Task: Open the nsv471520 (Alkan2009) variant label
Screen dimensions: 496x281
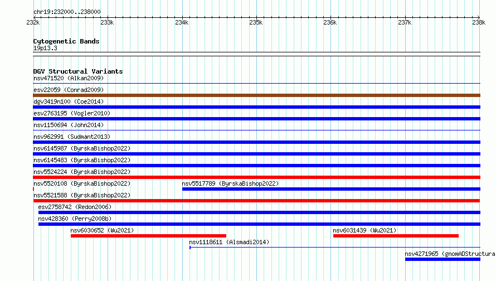Action: [x=69, y=78]
